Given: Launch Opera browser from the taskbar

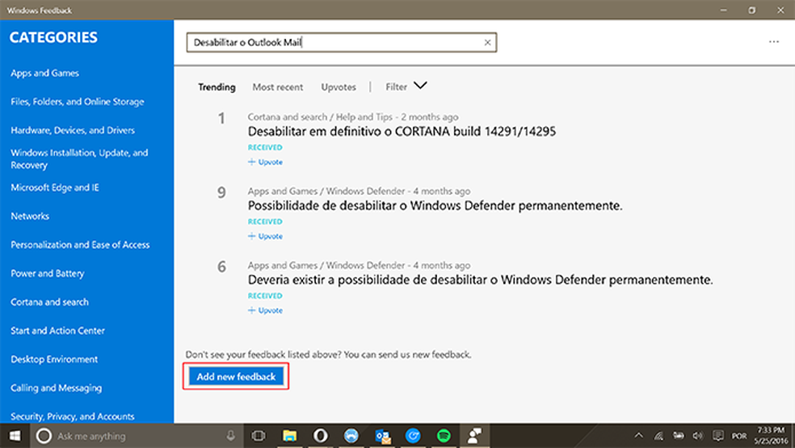Looking at the screenshot, I should click(x=320, y=436).
